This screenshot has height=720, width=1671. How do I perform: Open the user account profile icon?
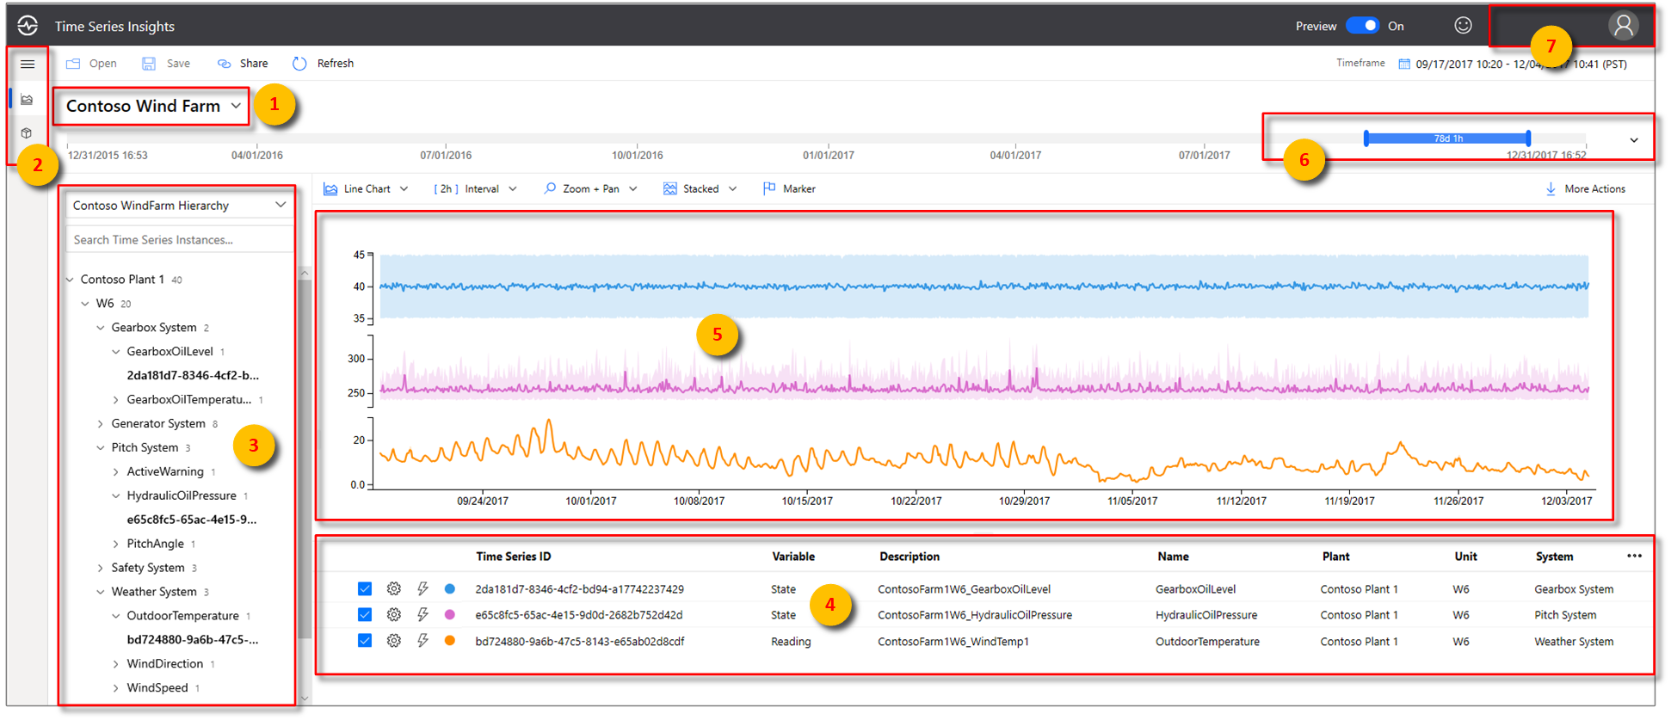[1623, 26]
